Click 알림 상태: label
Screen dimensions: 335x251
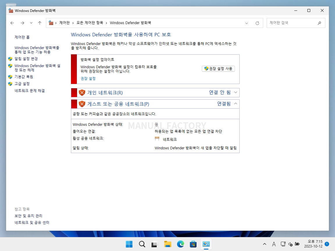81,148
